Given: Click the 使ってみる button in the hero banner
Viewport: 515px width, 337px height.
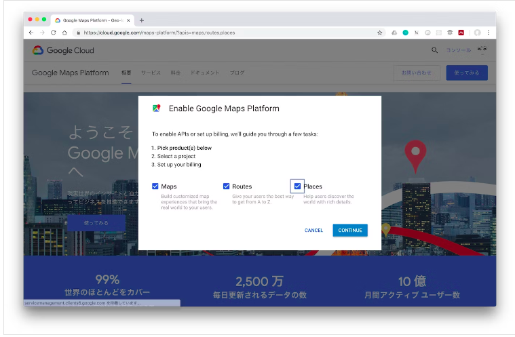Looking at the screenshot, I should [x=96, y=223].
